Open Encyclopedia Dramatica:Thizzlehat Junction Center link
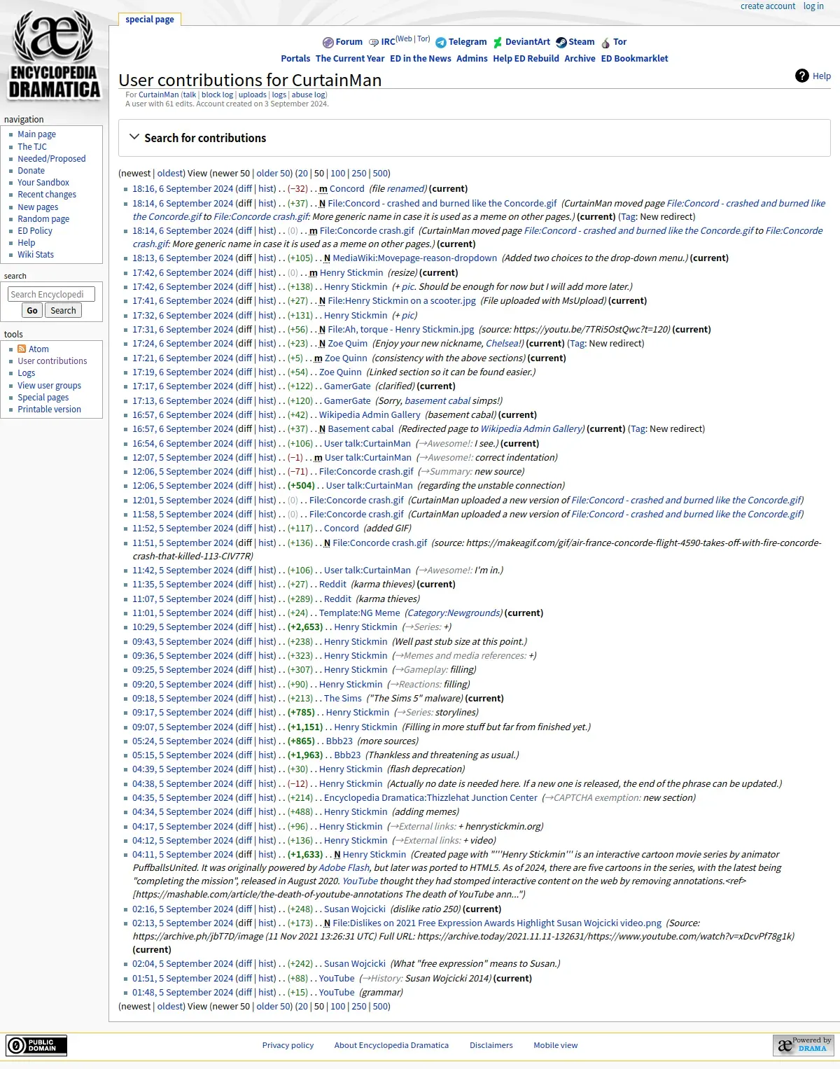The width and height of the screenshot is (840, 1069). coord(430,798)
